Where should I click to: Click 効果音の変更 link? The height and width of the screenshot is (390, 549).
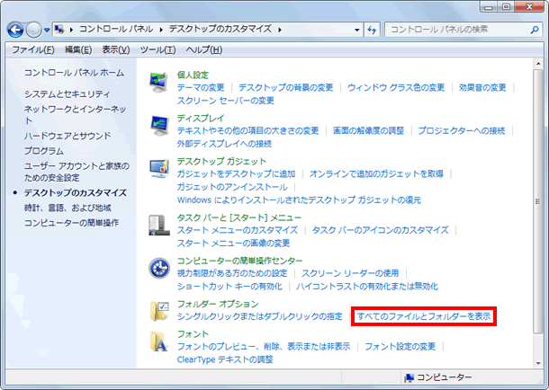pos(482,87)
